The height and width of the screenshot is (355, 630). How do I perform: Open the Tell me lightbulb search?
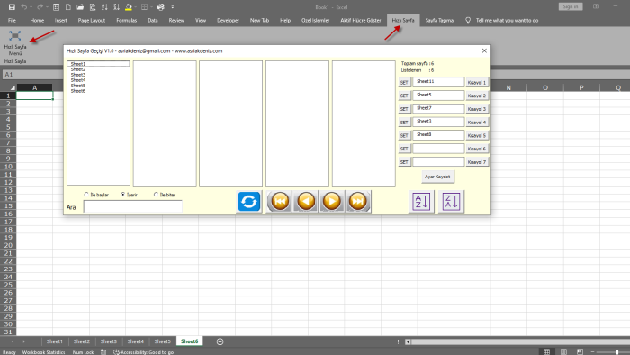pyautogui.click(x=468, y=20)
